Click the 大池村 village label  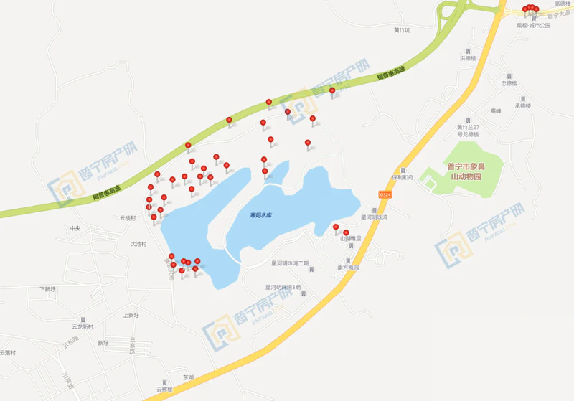point(138,244)
